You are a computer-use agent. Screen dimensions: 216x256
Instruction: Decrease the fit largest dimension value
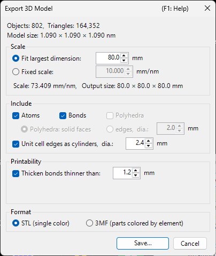124,61
